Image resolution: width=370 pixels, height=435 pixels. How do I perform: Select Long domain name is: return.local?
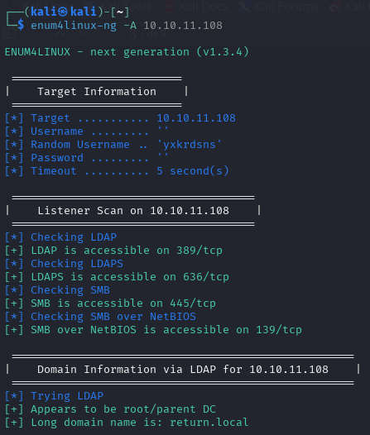[127, 423]
